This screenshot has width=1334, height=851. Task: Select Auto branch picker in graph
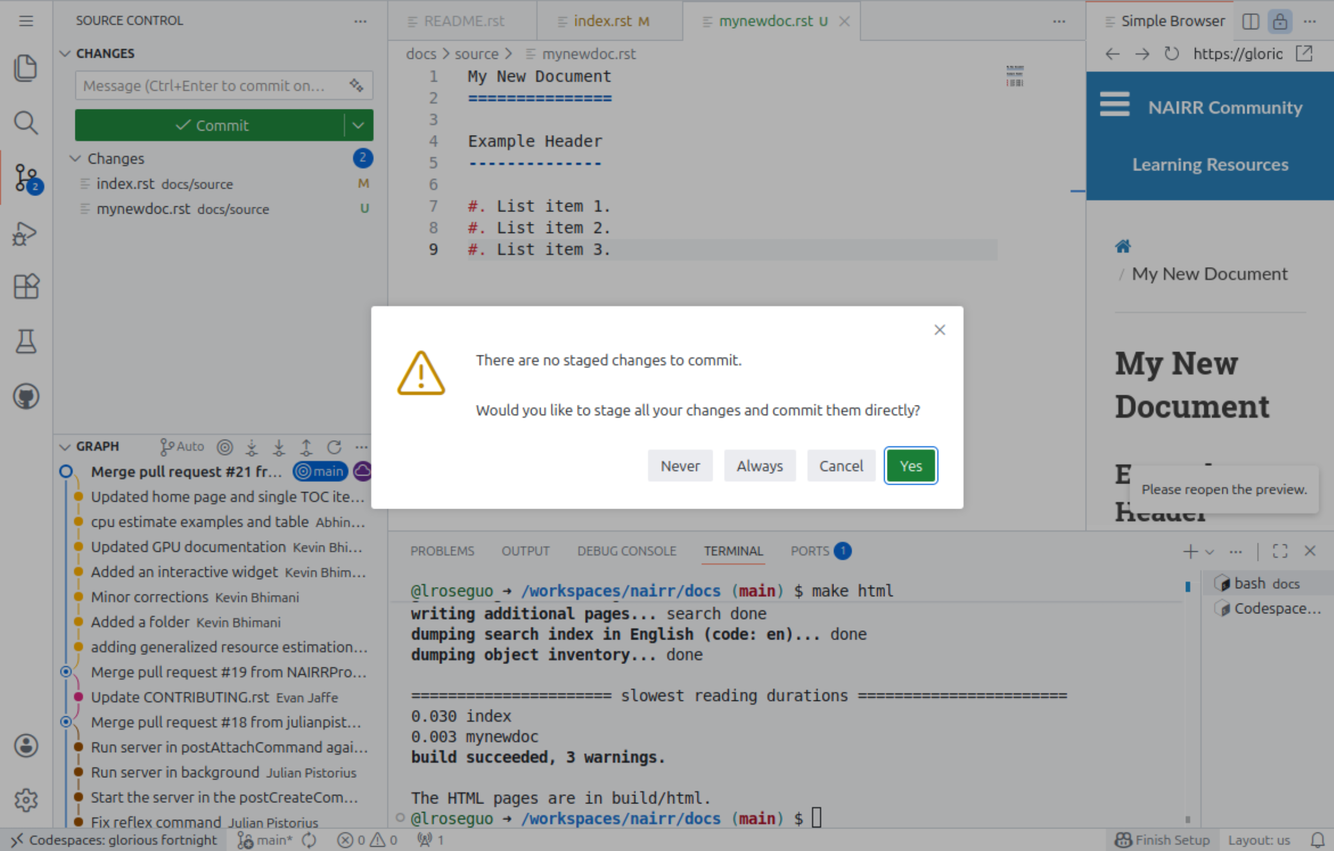[x=182, y=447]
